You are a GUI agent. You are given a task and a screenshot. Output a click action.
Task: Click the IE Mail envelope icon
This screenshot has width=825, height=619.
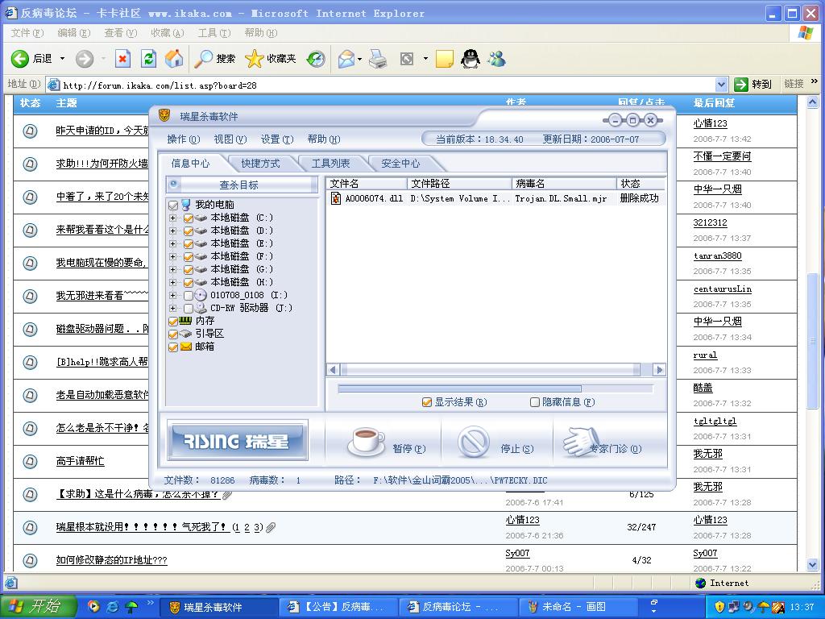click(x=346, y=58)
